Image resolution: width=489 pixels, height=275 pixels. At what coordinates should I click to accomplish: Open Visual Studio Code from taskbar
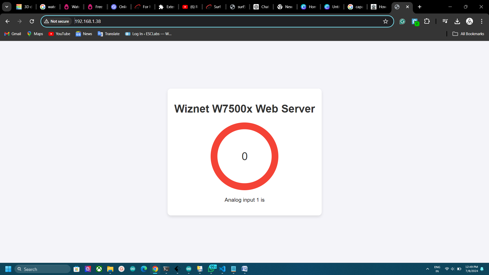click(x=222, y=269)
